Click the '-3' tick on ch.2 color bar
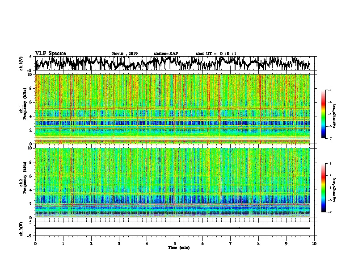The image size is (354, 273). pyautogui.click(x=329, y=164)
